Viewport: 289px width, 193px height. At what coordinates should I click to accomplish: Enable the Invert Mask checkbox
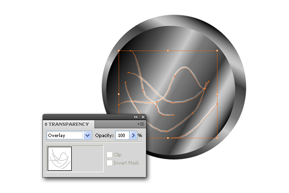[109, 163]
